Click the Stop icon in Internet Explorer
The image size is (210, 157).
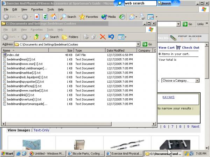[x=37, y=17]
